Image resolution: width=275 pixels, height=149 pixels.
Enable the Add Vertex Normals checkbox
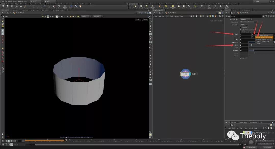coord(241,32)
